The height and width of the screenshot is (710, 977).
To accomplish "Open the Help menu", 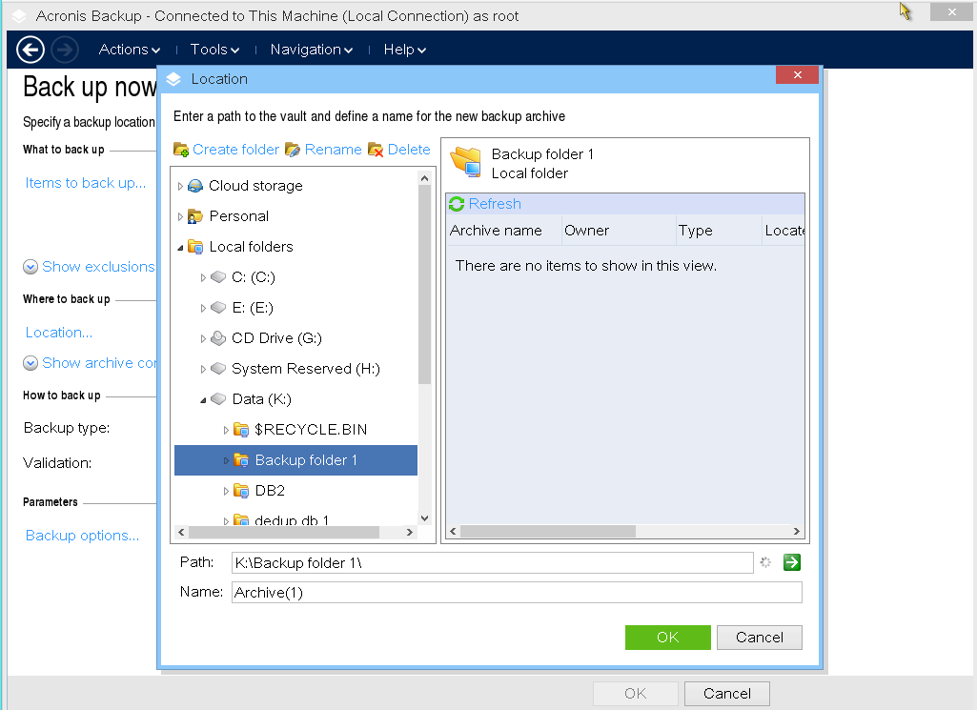I will (404, 50).
